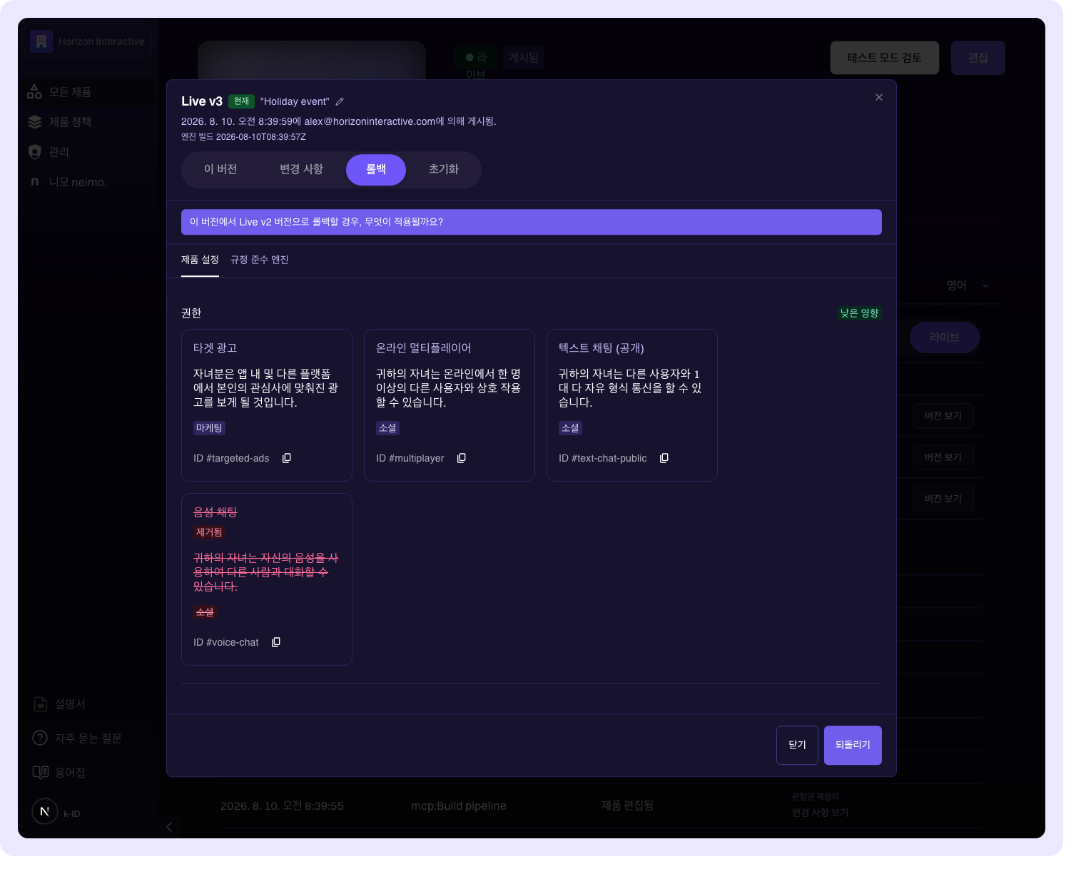Click the second 버전 보기 button
This screenshot has width=1081, height=874.
click(943, 457)
